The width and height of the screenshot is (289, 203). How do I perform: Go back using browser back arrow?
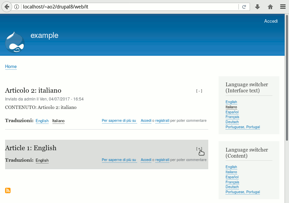click(7, 7)
